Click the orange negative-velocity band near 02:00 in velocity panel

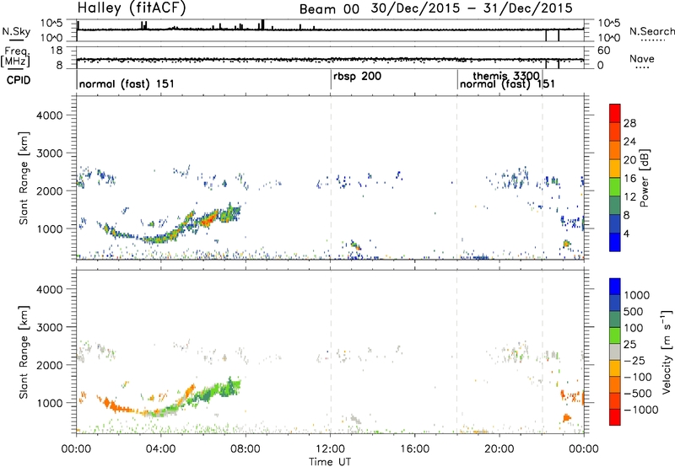point(116,405)
